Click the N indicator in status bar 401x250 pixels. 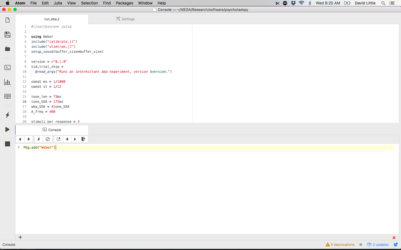pyautogui.click(x=361, y=245)
